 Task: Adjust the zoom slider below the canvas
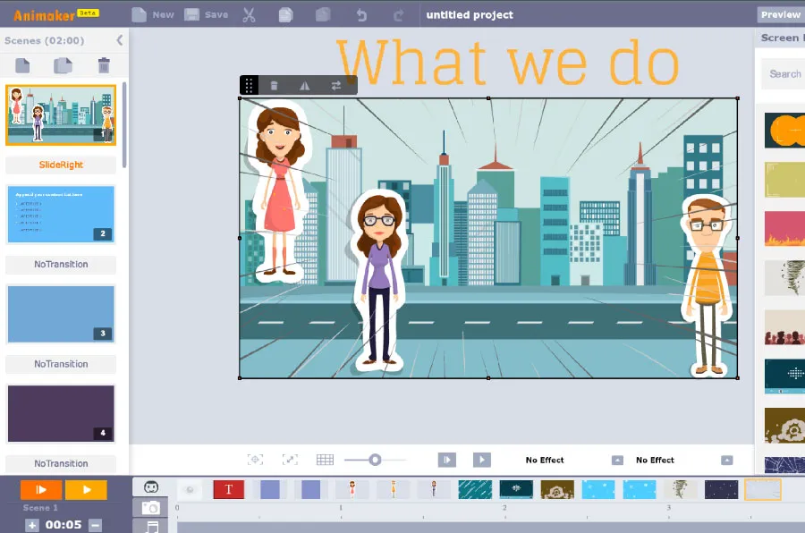375,459
